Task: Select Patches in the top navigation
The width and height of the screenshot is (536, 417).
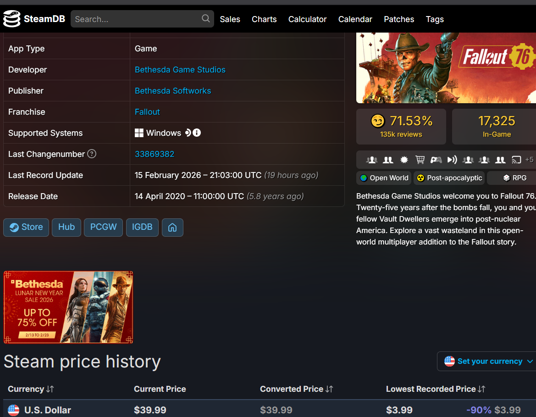Action: coord(399,19)
